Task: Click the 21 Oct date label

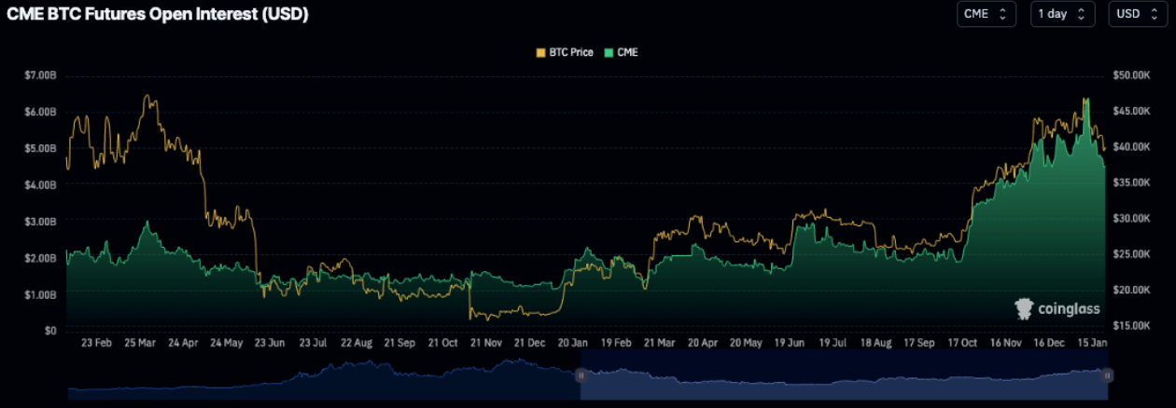Action: coord(443,343)
